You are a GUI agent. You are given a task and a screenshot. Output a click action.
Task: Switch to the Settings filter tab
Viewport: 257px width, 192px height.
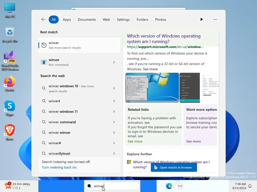click(x=123, y=19)
